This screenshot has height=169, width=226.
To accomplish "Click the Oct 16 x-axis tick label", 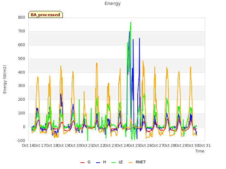I will [28, 145].
